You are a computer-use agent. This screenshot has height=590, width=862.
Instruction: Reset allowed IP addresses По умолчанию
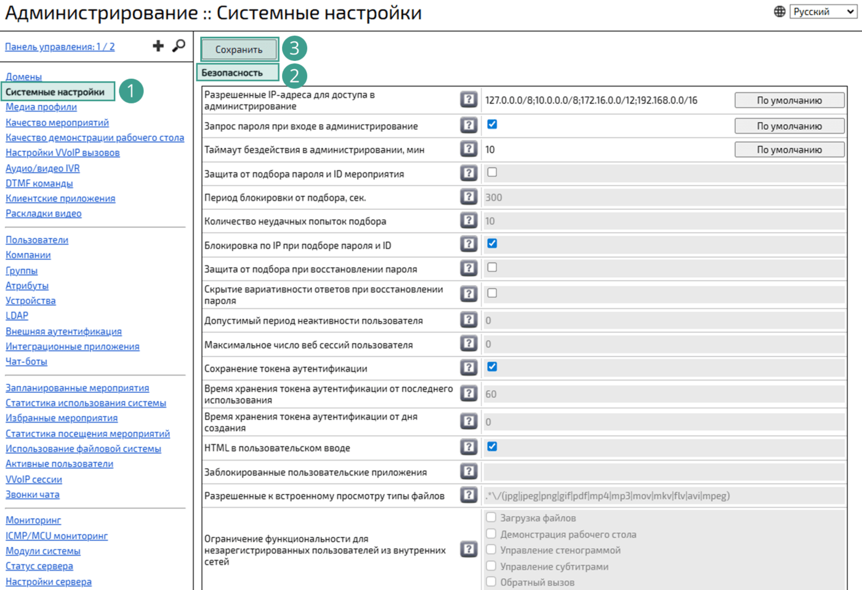pyautogui.click(x=789, y=100)
